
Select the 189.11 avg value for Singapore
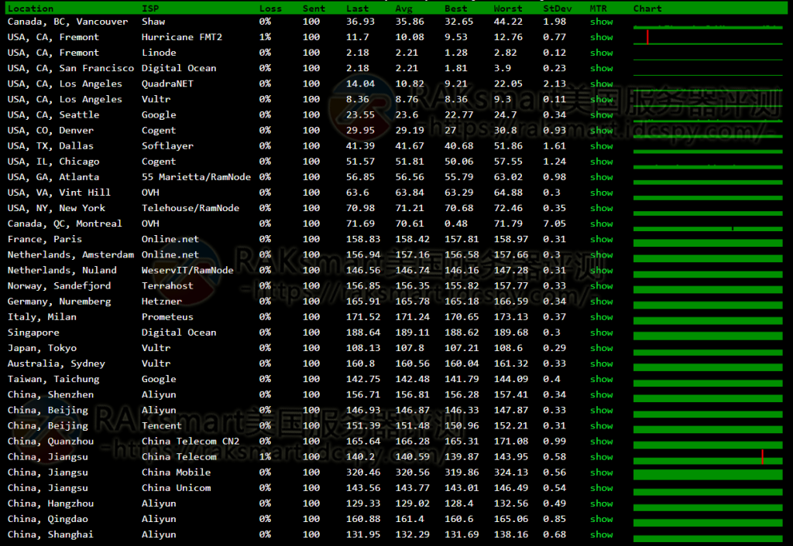tap(412, 333)
